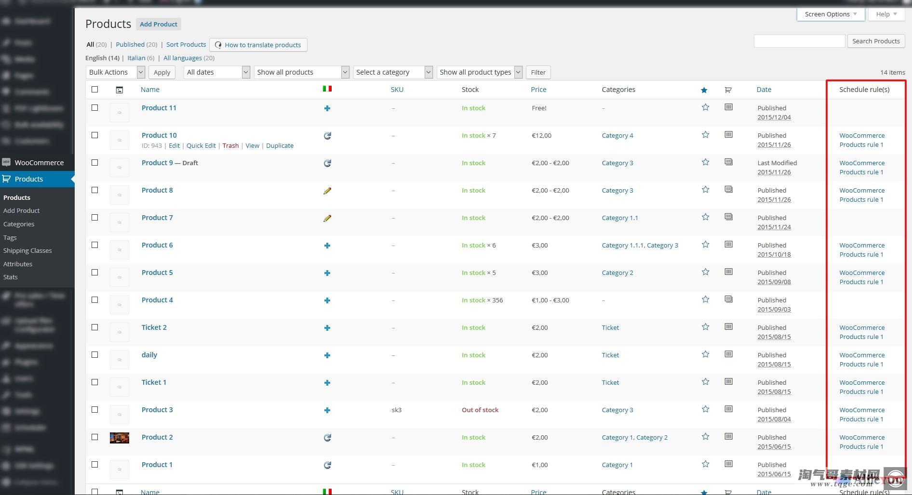Click into the product search field
This screenshot has height=495, width=912.
(x=799, y=41)
